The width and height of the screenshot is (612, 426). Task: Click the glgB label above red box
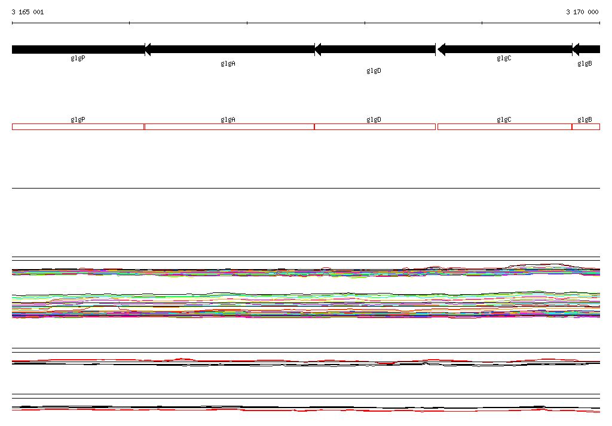(585, 120)
